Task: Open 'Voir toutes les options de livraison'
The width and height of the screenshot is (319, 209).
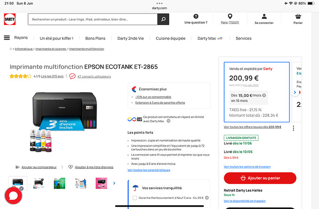Action: [x=247, y=167]
